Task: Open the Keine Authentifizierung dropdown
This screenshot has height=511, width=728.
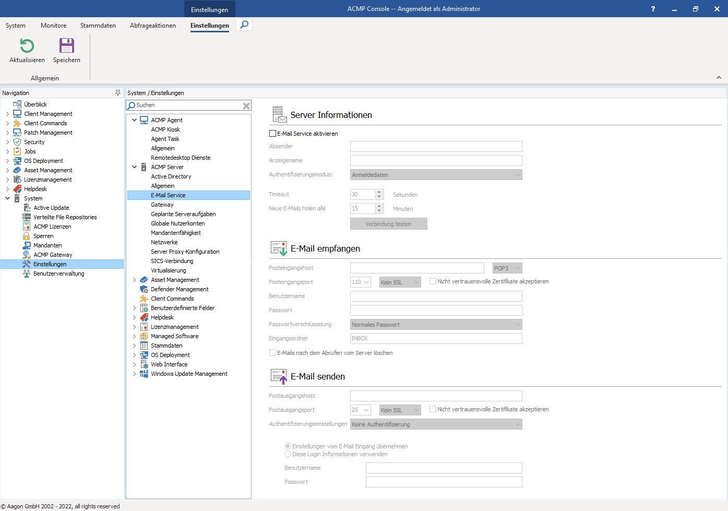Action: (x=436, y=424)
